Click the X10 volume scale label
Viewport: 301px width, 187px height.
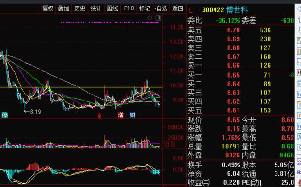tap(169, 144)
